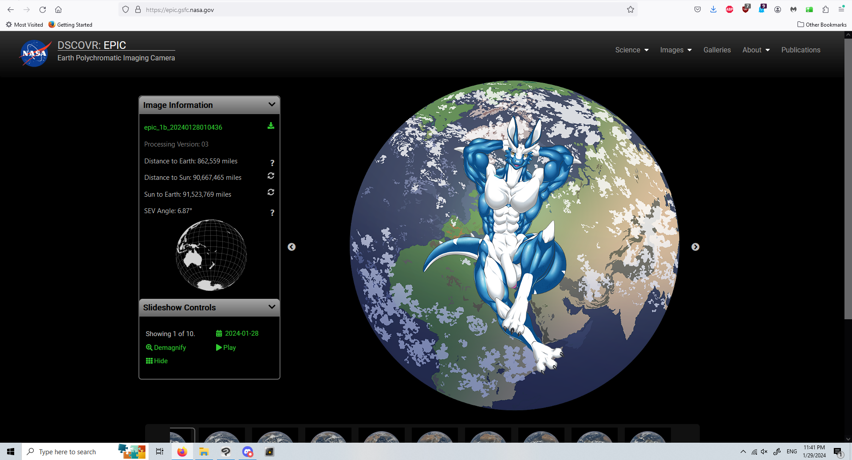Screen dimensions: 852x460
Task: Click the NASA logo
Action: (35, 53)
